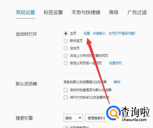Viewport: 153px width, 128px height.
Task: Choose 自定义网页或一组网页 radio option
Action: 66,63
